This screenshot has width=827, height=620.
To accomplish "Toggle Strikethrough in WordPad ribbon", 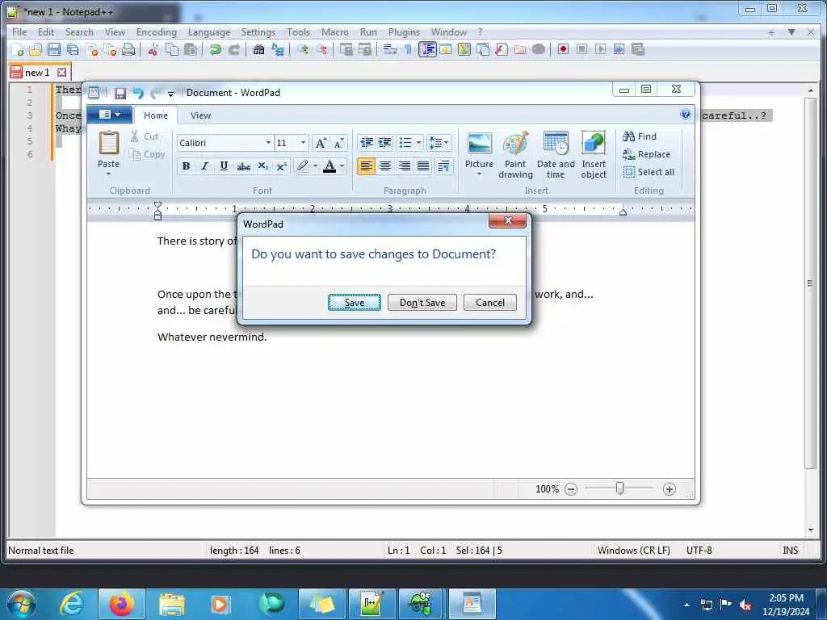I will (x=243, y=166).
